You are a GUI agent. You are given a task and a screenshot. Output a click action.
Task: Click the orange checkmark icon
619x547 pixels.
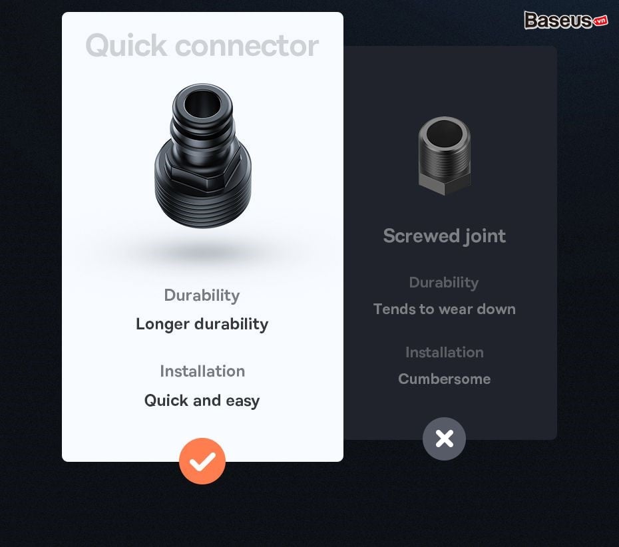pos(202,461)
